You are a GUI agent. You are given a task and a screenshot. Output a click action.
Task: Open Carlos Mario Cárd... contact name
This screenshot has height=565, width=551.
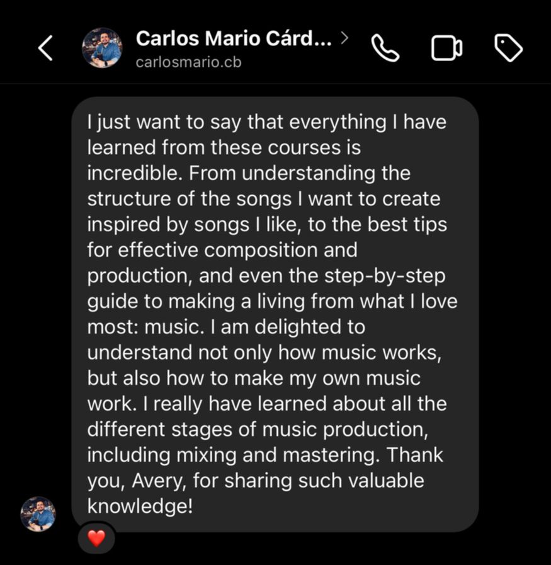click(x=233, y=38)
